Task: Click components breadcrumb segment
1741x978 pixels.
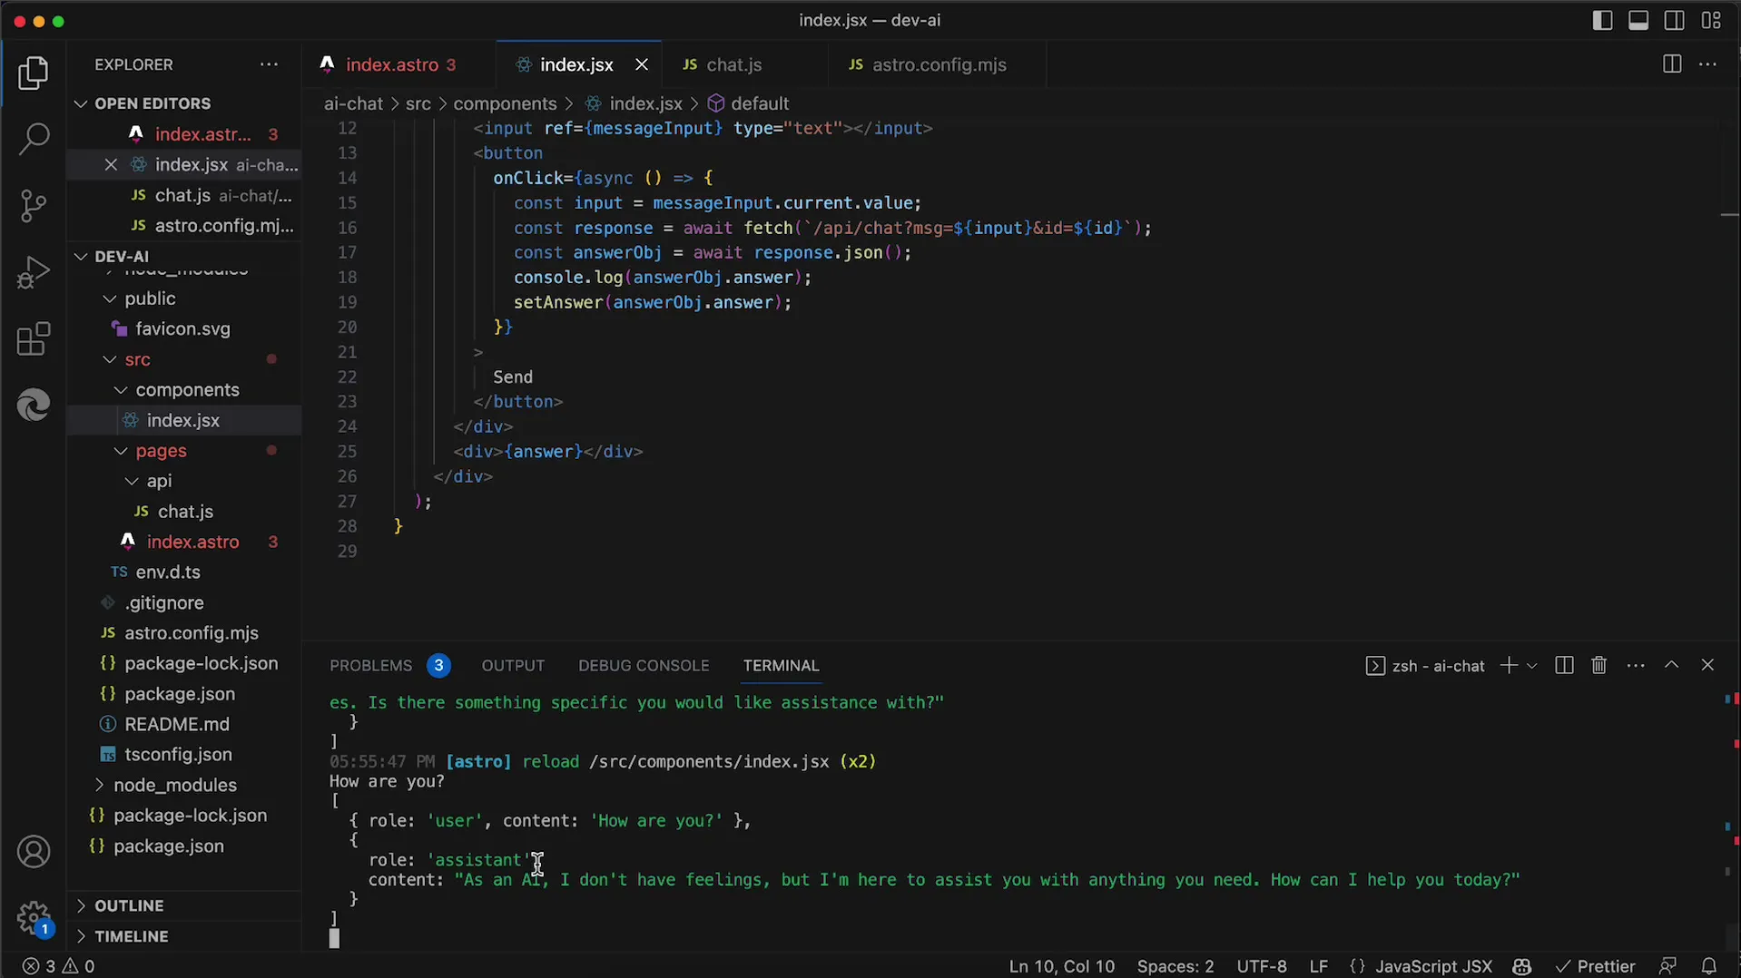Action: (x=505, y=103)
